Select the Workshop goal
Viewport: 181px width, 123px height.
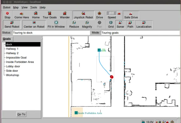click(x=12, y=75)
